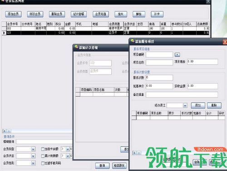The image size is (227, 171).
Task: Click the 删除 button in service dialog
Action: click(214, 106)
